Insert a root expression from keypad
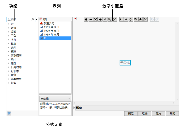Screen dimensions: 180x128 pos(110,20)
